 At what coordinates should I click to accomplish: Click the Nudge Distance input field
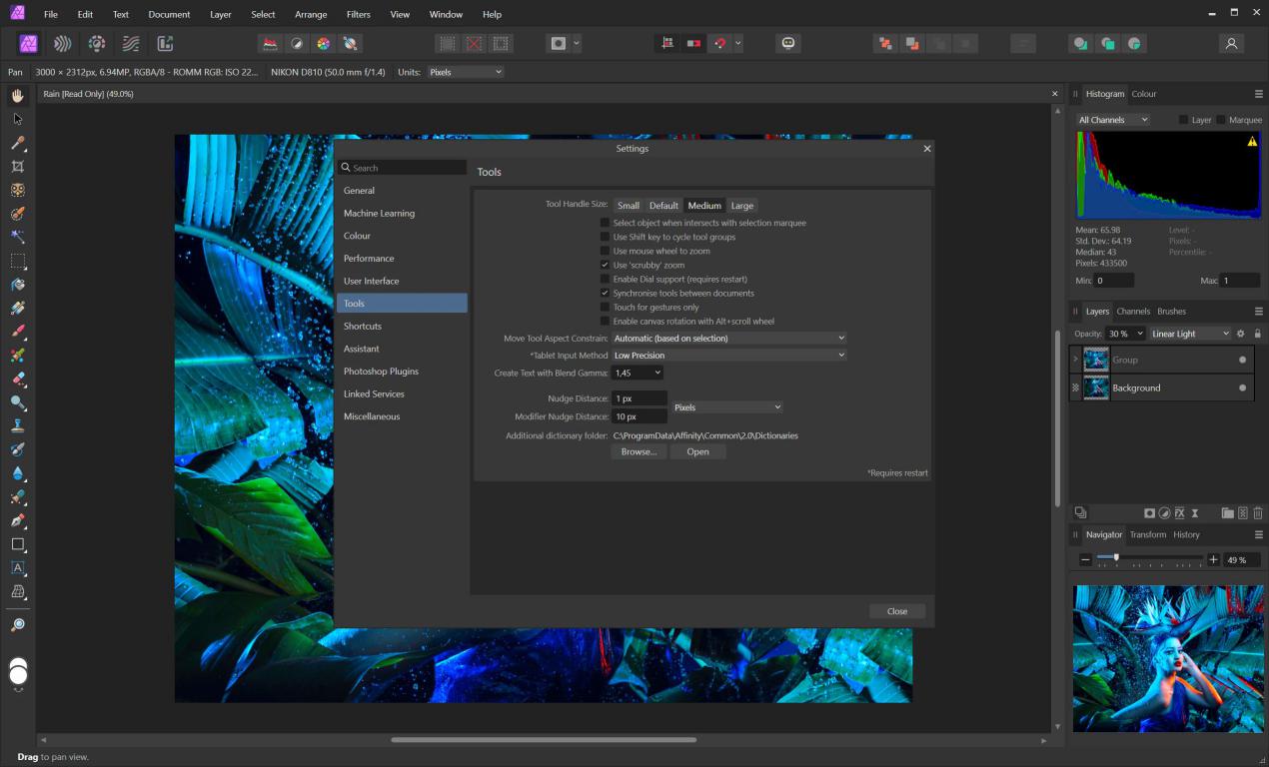639,398
